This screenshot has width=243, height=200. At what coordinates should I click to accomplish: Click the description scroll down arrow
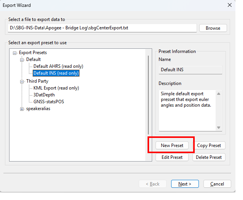pyautogui.click(x=219, y=128)
